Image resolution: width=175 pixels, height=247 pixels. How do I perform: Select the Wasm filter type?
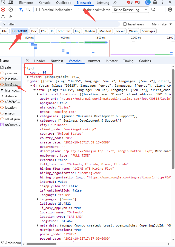point(133,31)
